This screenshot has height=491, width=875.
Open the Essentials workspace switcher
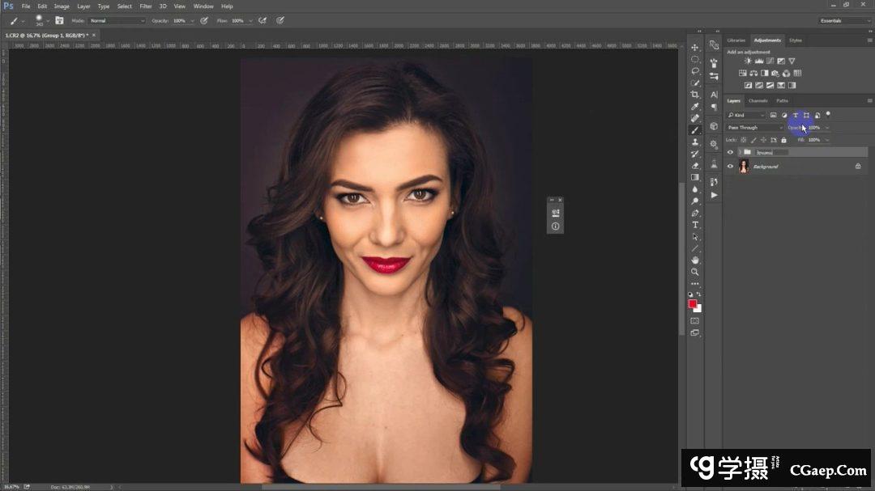click(843, 20)
